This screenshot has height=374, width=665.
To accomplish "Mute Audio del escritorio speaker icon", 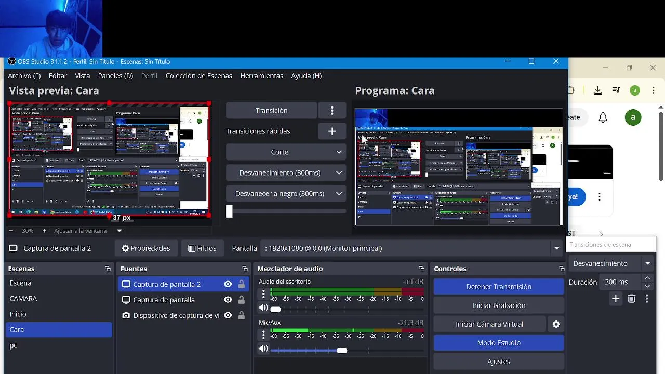I will 263,309.
